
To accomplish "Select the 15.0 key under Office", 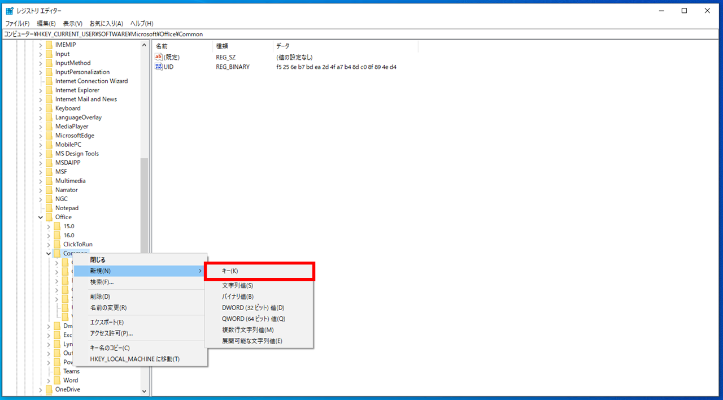I will point(69,226).
